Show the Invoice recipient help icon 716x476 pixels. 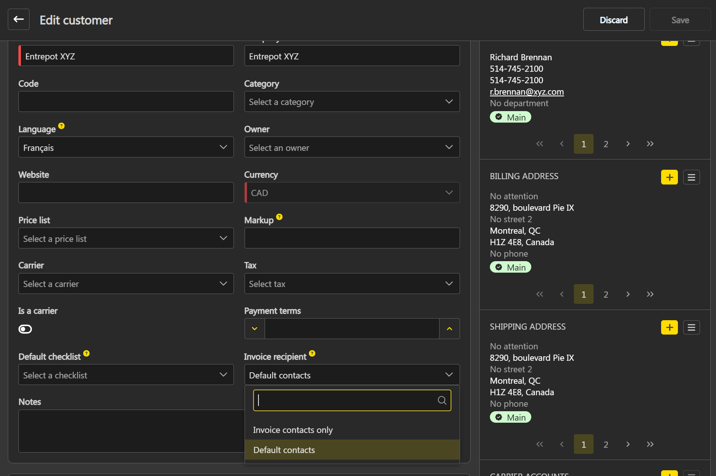[x=312, y=353]
